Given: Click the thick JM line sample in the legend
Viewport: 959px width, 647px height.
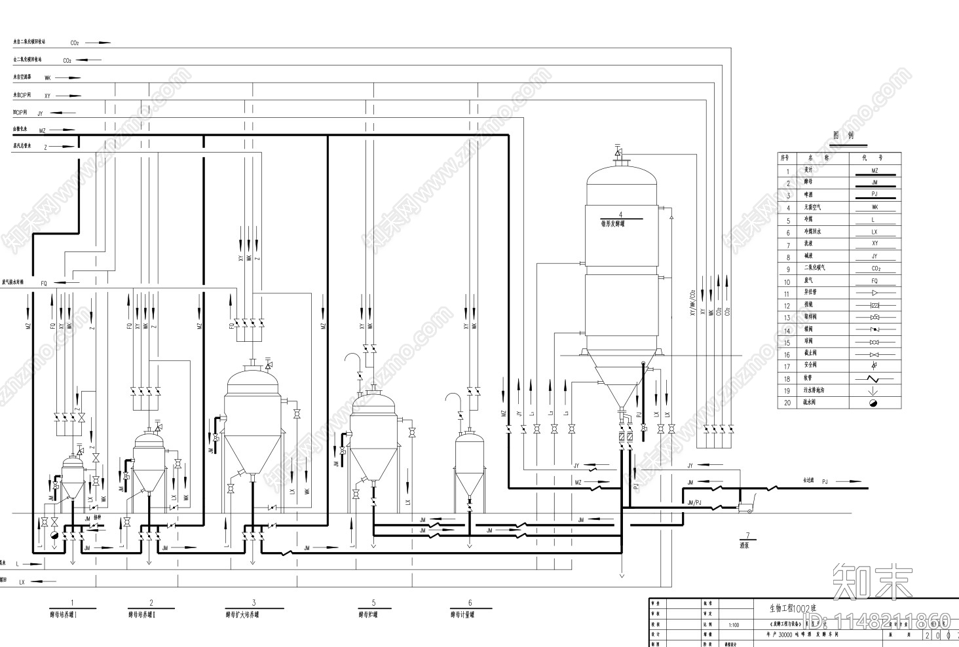Looking at the screenshot, I should [x=874, y=187].
